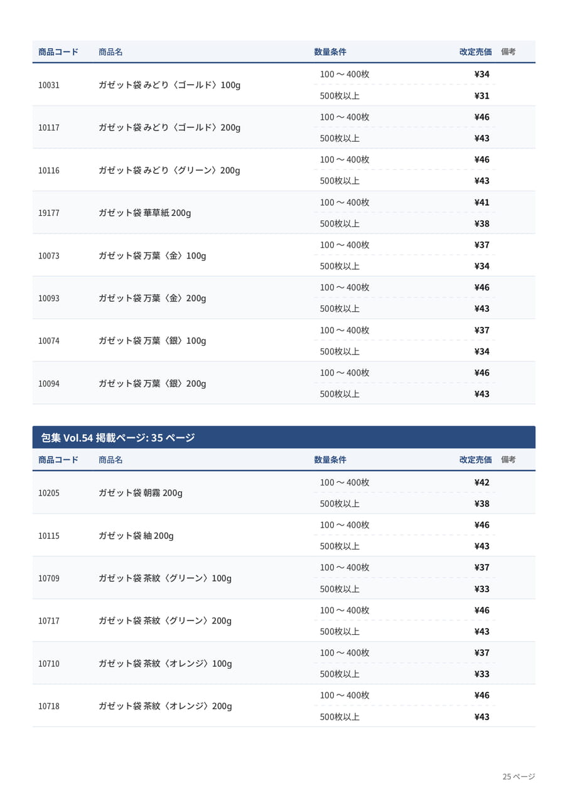Select the 改定売価 header in lower table
The width and height of the screenshot is (568, 803).
point(476,460)
